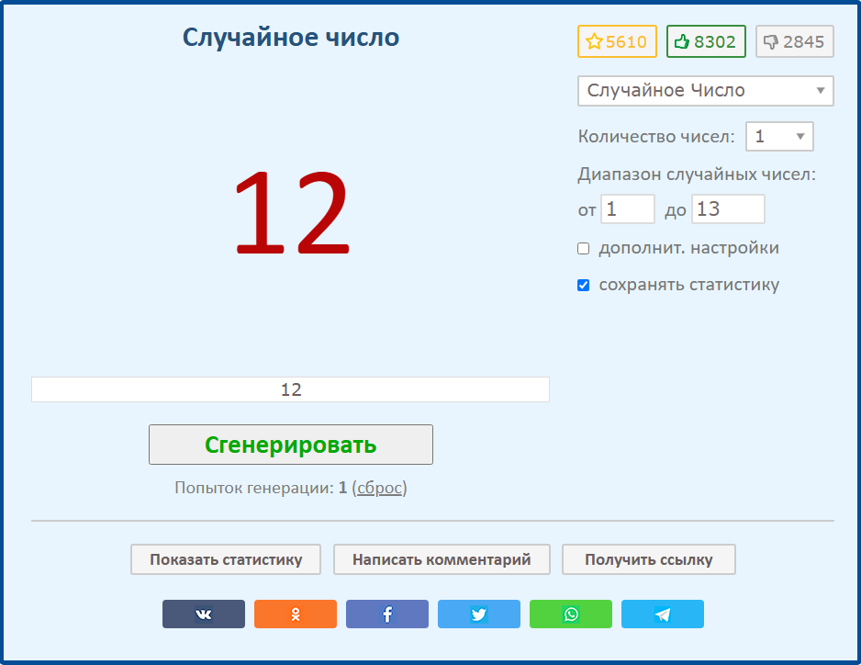Click Написать комментарий button

click(442, 559)
